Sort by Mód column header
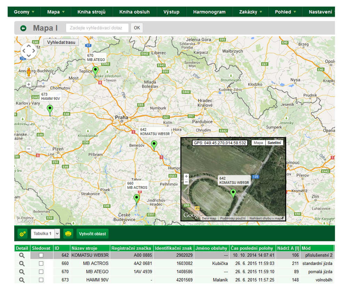 (317, 248)
